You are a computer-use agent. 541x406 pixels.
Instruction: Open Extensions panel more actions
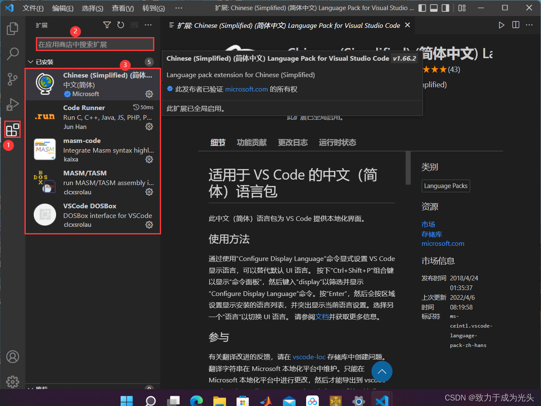148,25
